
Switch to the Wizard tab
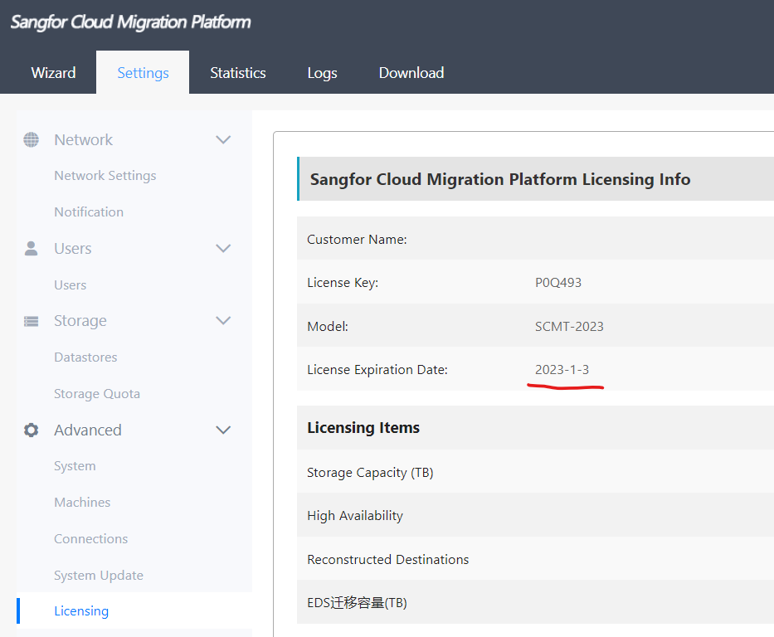tap(53, 73)
